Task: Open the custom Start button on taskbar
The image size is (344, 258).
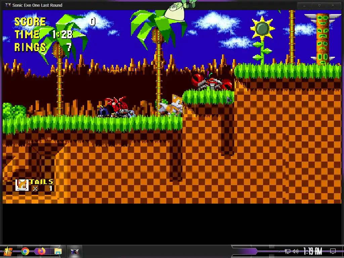Action: 8,251
